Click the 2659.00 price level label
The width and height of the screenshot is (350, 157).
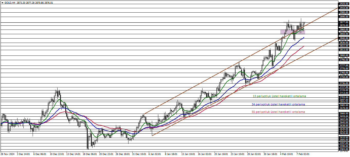click(344, 116)
